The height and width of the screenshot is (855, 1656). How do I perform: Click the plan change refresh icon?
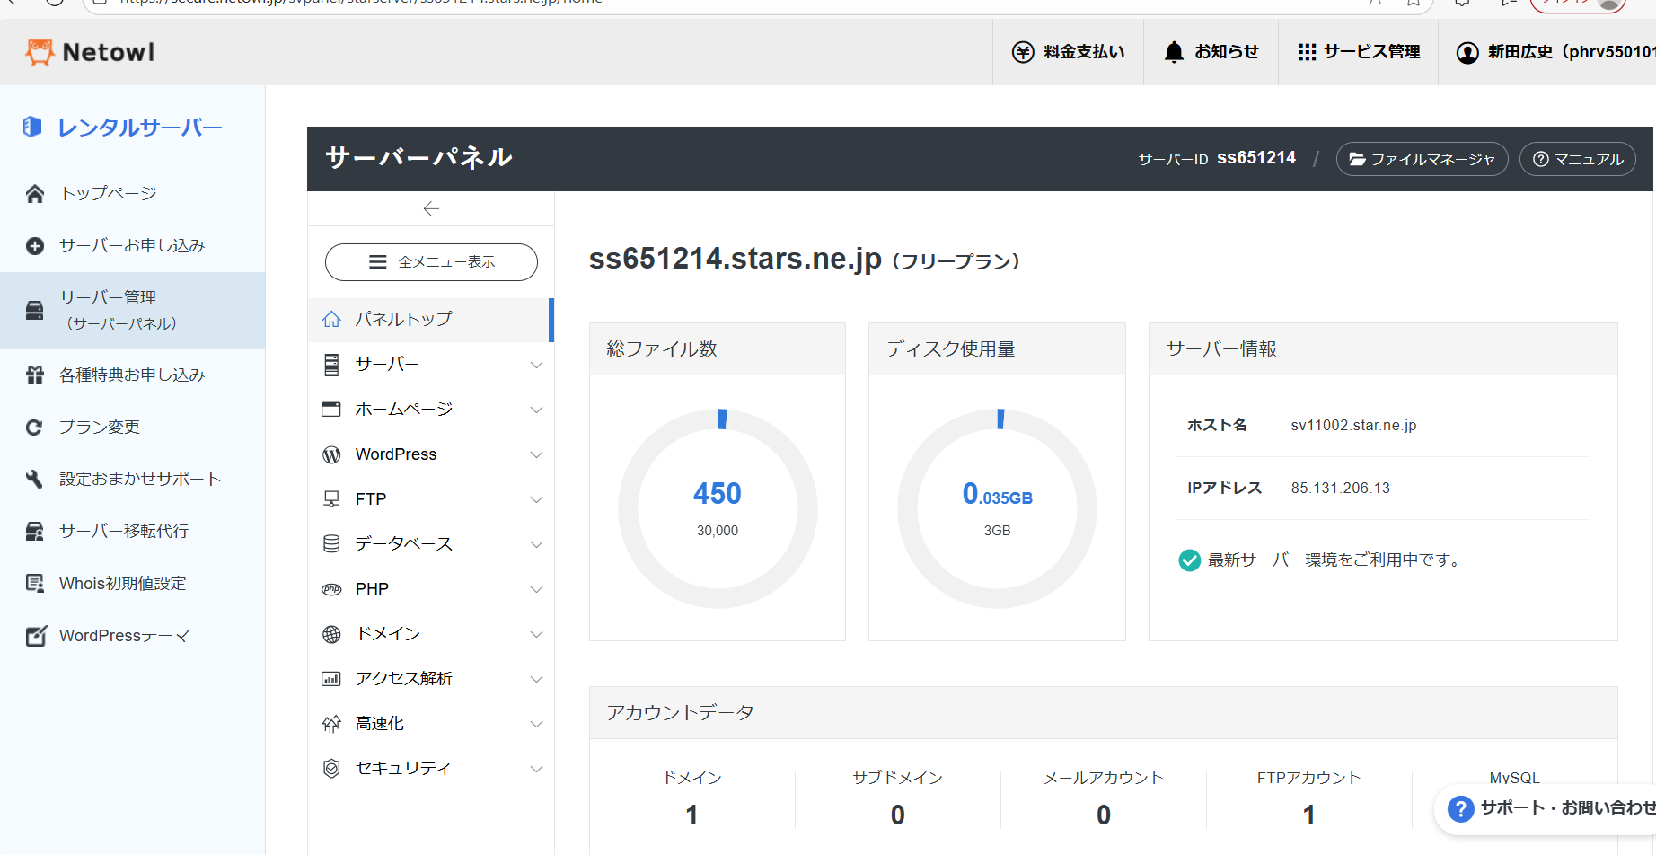coord(35,427)
